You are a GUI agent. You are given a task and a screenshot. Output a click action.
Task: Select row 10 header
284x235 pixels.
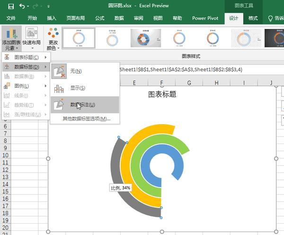click(x=5, y=155)
